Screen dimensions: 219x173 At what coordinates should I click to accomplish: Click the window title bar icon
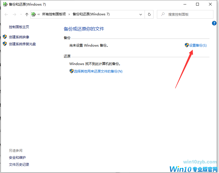point(5,4)
